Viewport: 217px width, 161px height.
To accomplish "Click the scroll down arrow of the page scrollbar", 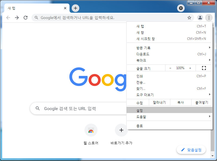I will coord(212,156).
